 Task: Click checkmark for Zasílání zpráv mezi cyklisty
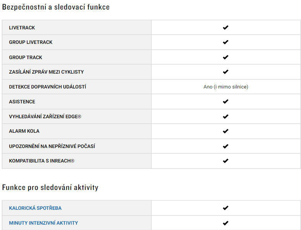[x=225, y=72]
